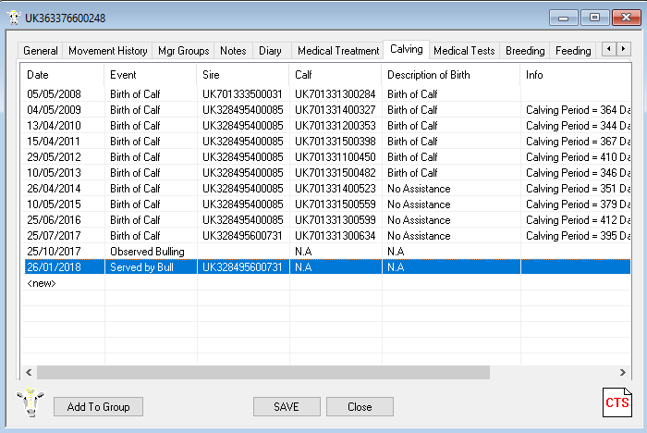Select the Medical Tests tab
647x433 pixels.
[464, 51]
